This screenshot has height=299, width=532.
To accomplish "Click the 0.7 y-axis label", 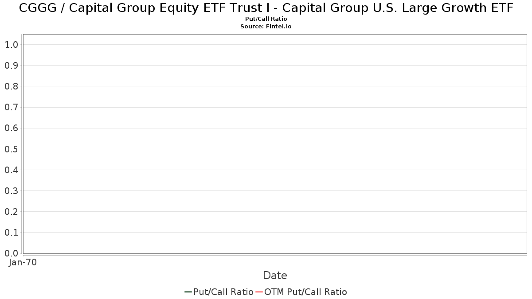I will tap(11, 107).
